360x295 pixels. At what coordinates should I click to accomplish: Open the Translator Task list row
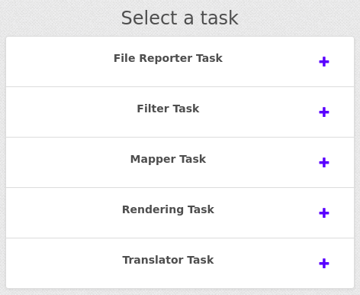pos(180,264)
